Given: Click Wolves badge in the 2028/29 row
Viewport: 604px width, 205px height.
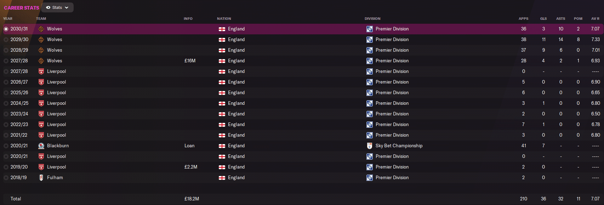Looking at the screenshot, I should 41,50.
